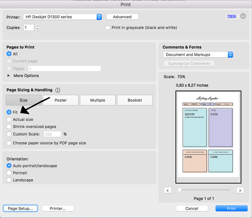Enable Print in grayscale checkbox
The width and height of the screenshot is (252, 218).
[108, 28]
